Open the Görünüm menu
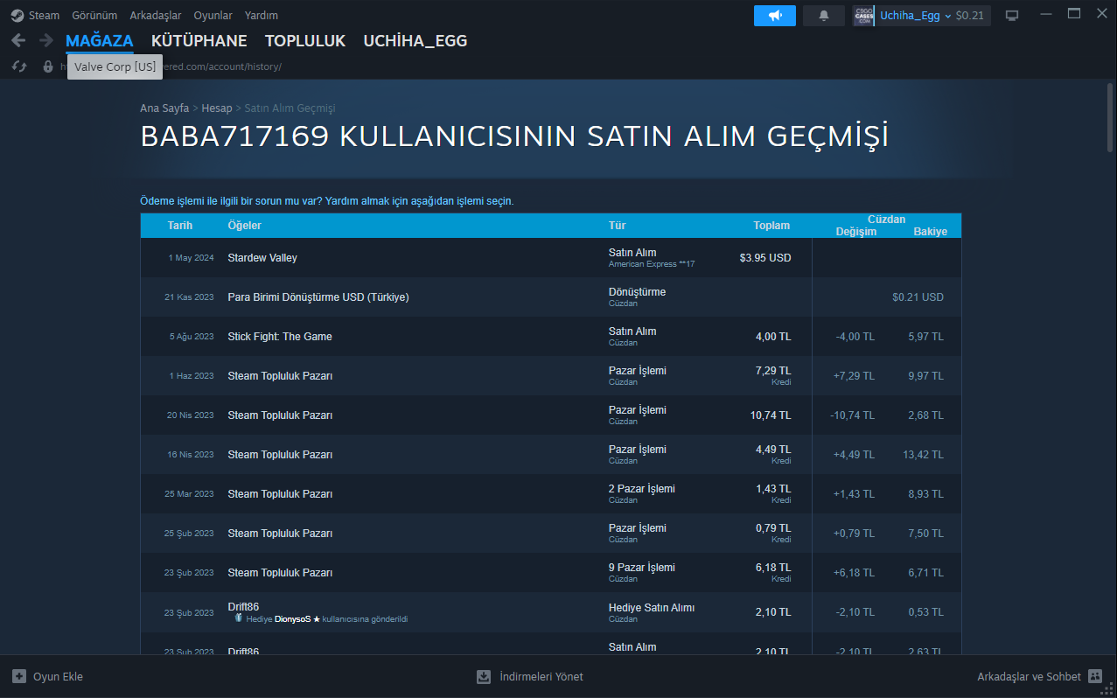The height and width of the screenshot is (698, 1117). (x=94, y=16)
